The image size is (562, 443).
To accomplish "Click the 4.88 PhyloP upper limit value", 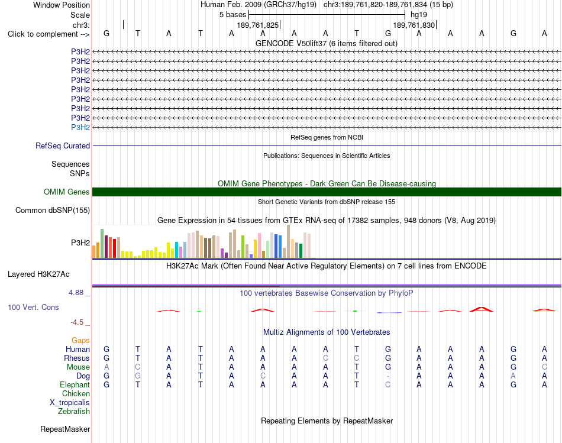I will tap(76, 293).
